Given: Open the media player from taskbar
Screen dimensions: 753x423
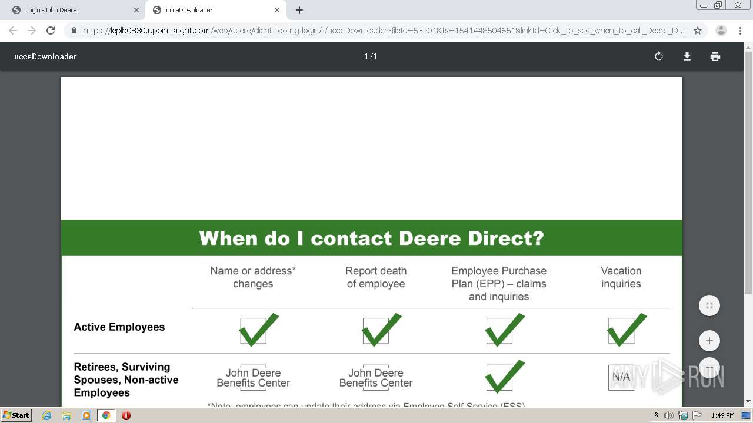Looking at the screenshot, I should pos(86,415).
